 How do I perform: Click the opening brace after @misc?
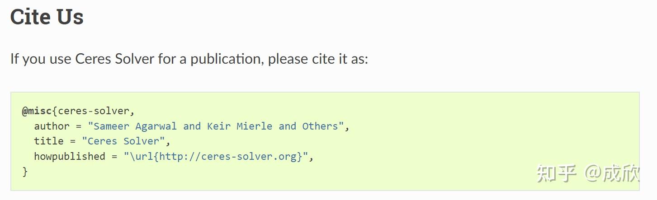55,111
